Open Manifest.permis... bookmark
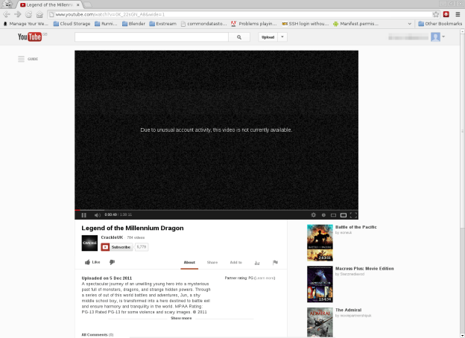 [355, 24]
